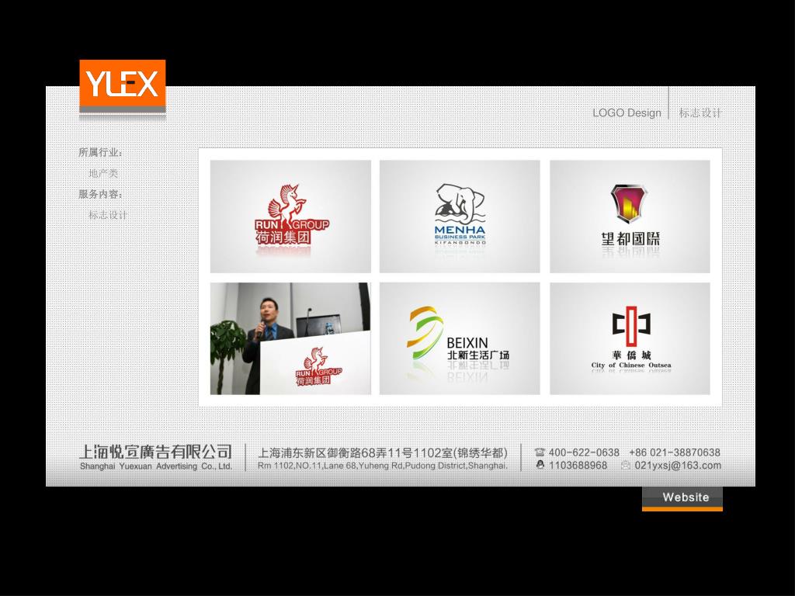This screenshot has height=596, width=795.
Task: Click the Website button
Action: click(682, 499)
